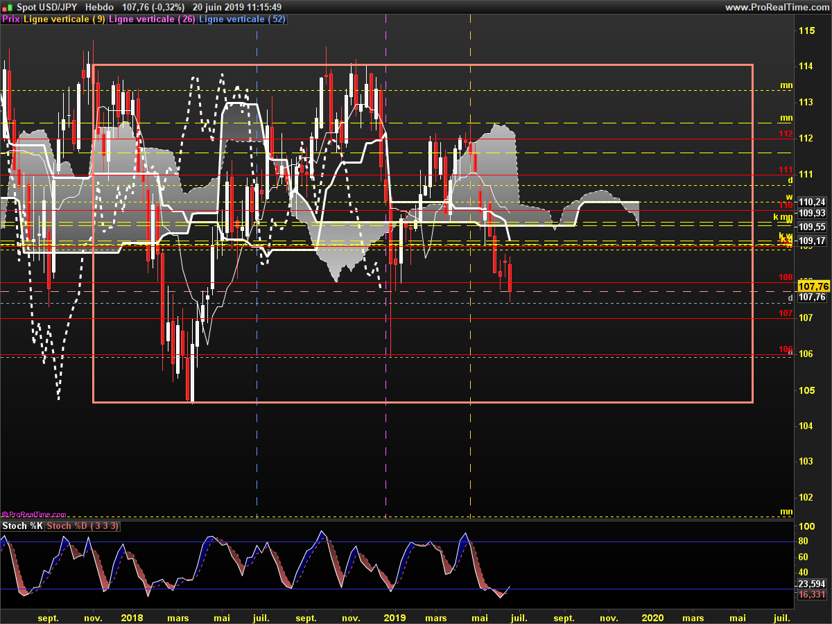Image resolution: width=832 pixels, height=624 pixels.
Task: Click the Hebdo timeframe text
Action: tap(100, 7)
